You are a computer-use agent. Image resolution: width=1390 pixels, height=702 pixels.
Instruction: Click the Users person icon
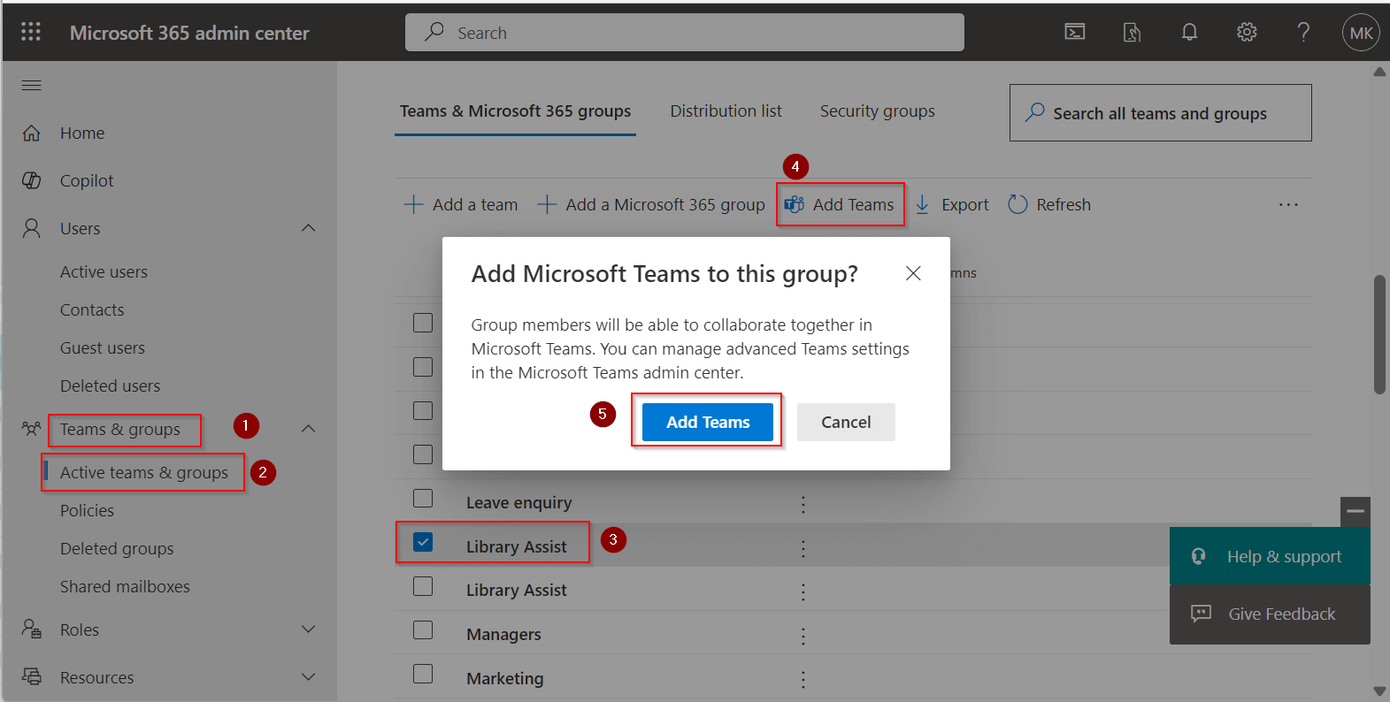pos(32,228)
